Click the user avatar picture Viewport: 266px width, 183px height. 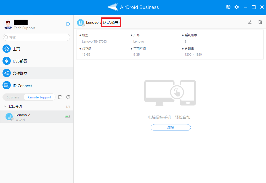(x=8, y=25)
